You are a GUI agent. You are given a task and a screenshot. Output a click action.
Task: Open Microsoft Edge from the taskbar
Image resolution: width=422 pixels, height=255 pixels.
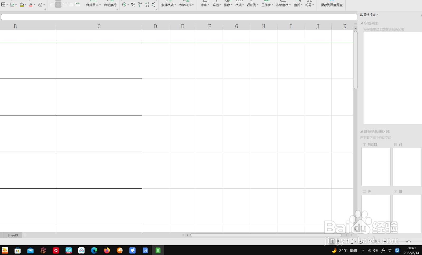[94, 250]
